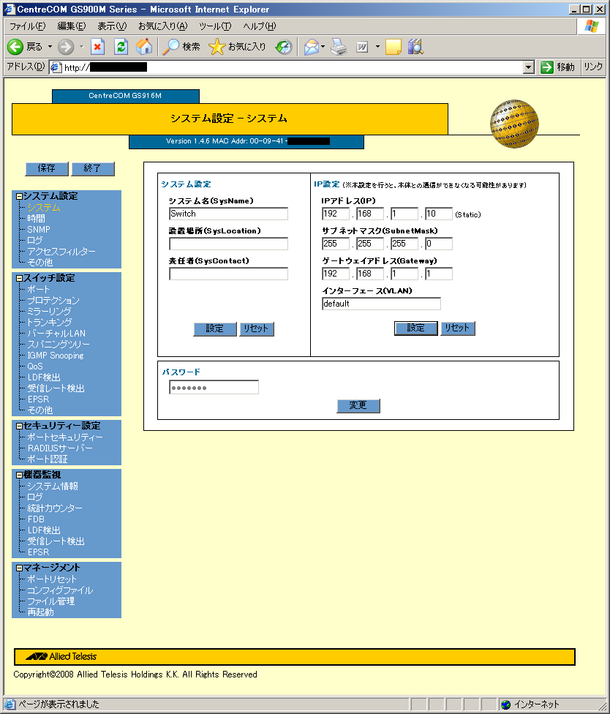Open the スパニングツリー link
The image size is (610, 714).
pyautogui.click(x=59, y=345)
